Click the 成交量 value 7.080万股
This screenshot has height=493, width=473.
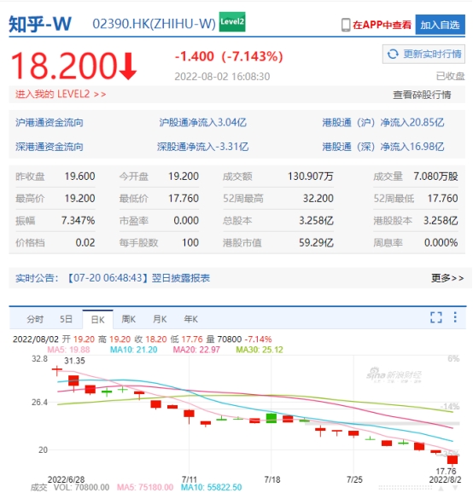(x=436, y=177)
